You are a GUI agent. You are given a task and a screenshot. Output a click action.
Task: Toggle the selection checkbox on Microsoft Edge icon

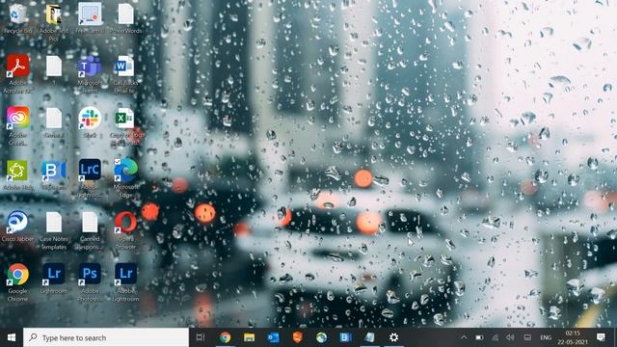pos(118,162)
